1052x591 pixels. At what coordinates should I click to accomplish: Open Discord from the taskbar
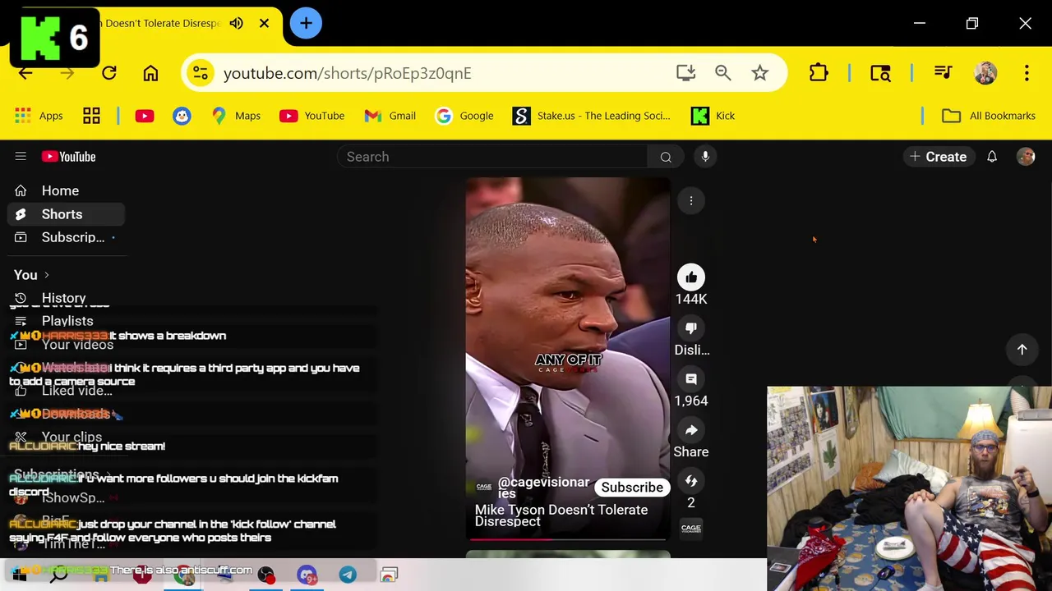tap(307, 575)
